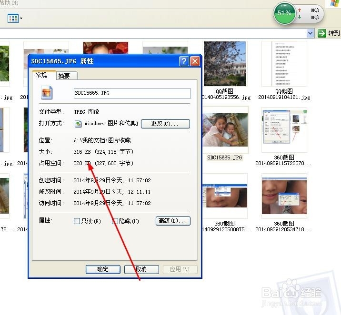The image size is (341, 315).
Task: Click the green Go arrow icon
Action: (321, 33)
